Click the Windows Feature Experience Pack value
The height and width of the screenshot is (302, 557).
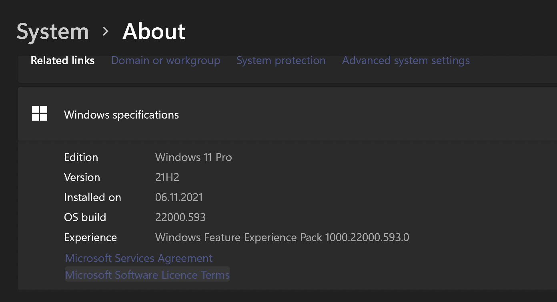(282, 238)
